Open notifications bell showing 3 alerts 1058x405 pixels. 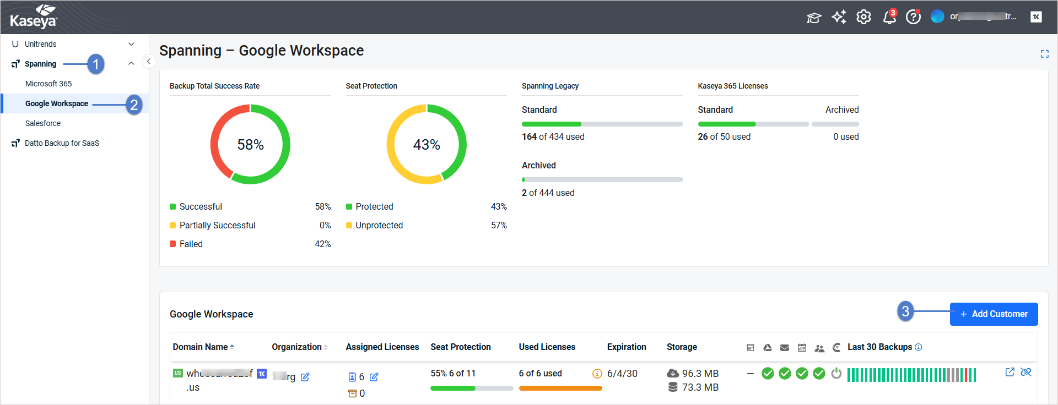889,17
